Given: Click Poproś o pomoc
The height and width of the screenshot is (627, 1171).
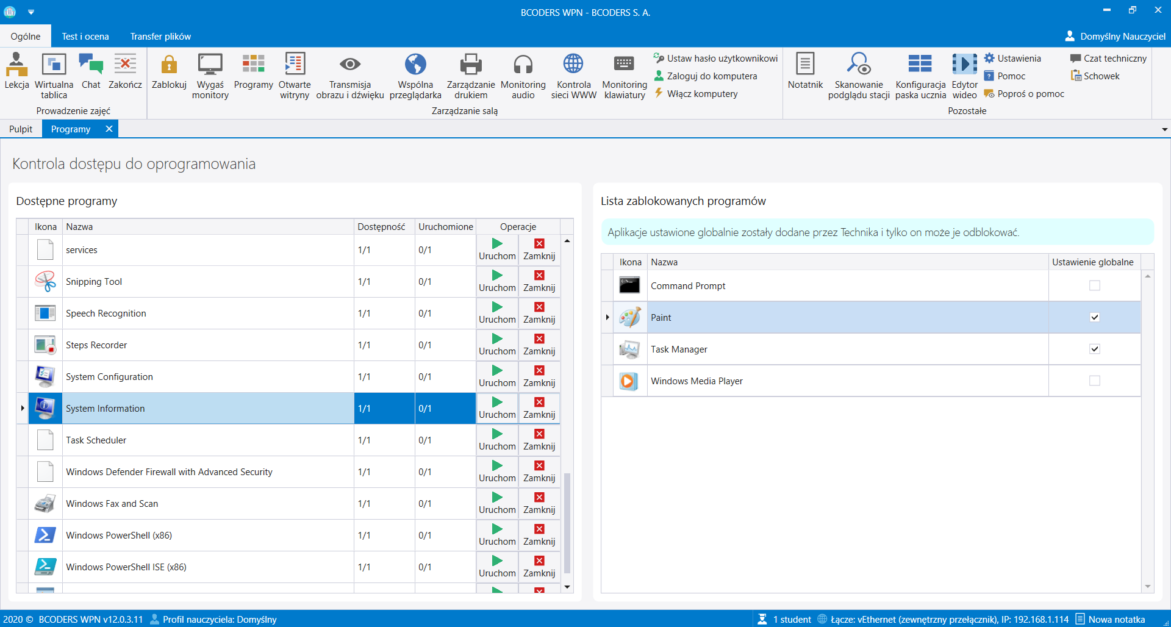Looking at the screenshot, I should click(1024, 94).
